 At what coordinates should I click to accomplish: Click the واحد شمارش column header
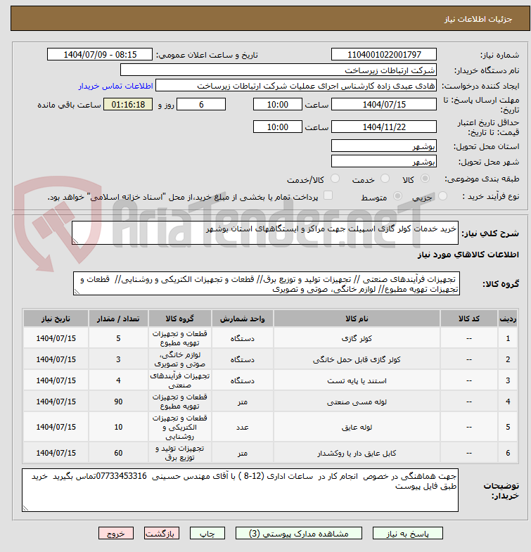[242, 319]
